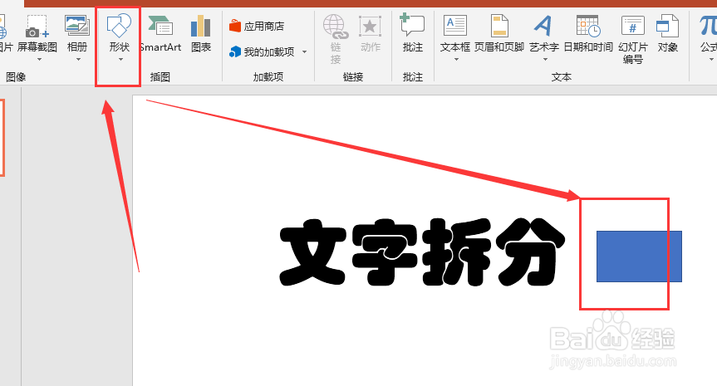This screenshot has height=386, width=717.
Task: Select the slide thumbnail in left panel
Action: [2, 138]
